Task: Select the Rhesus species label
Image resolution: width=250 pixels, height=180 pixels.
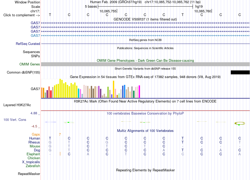Action: tap(34, 142)
